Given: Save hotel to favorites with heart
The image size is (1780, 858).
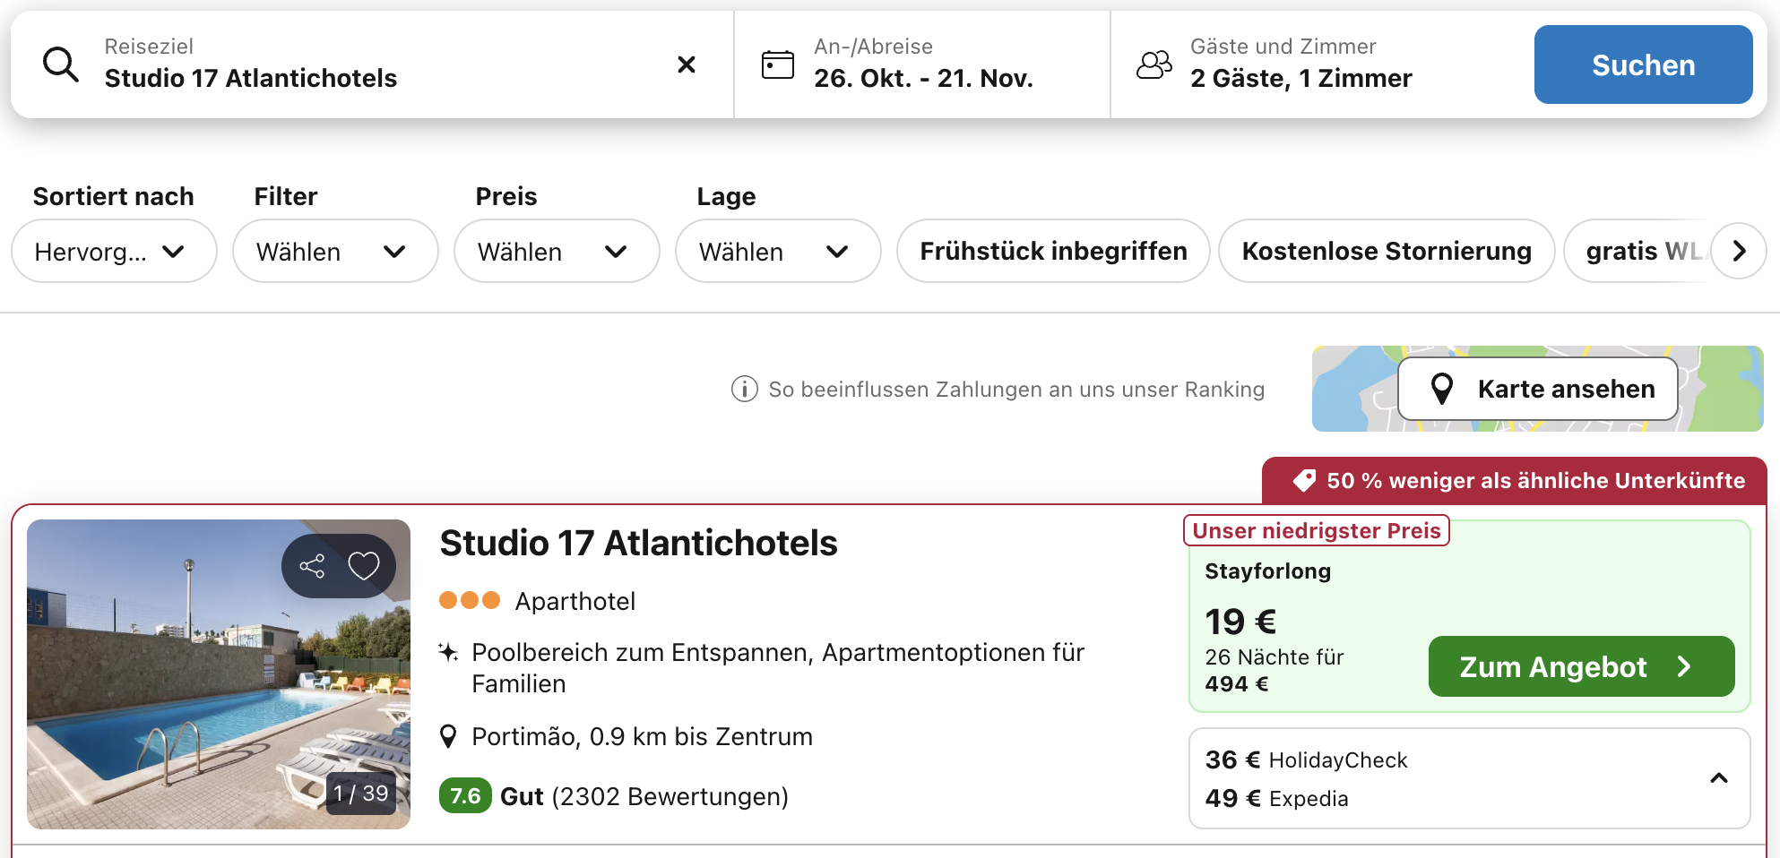Looking at the screenshot, I should tap(364, 566).
